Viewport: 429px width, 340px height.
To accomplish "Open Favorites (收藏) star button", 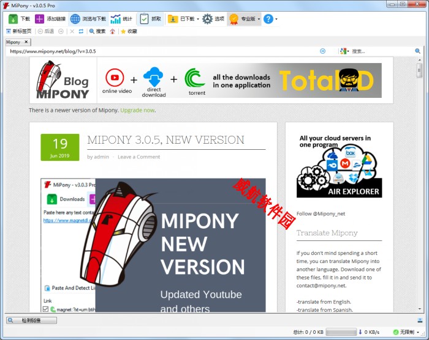I will (129, 31).
